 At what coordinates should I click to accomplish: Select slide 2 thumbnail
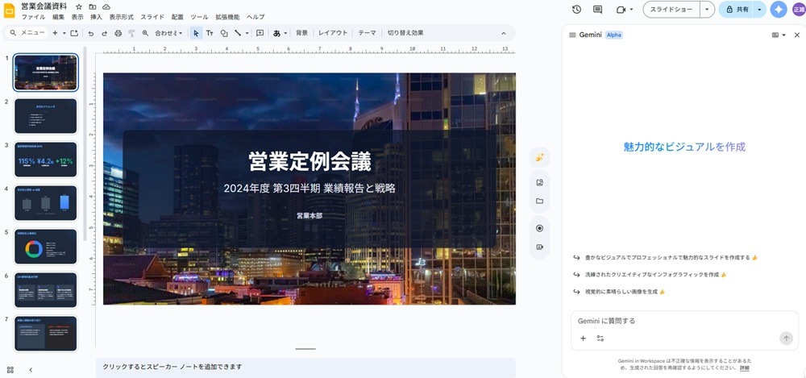(46, 116)
